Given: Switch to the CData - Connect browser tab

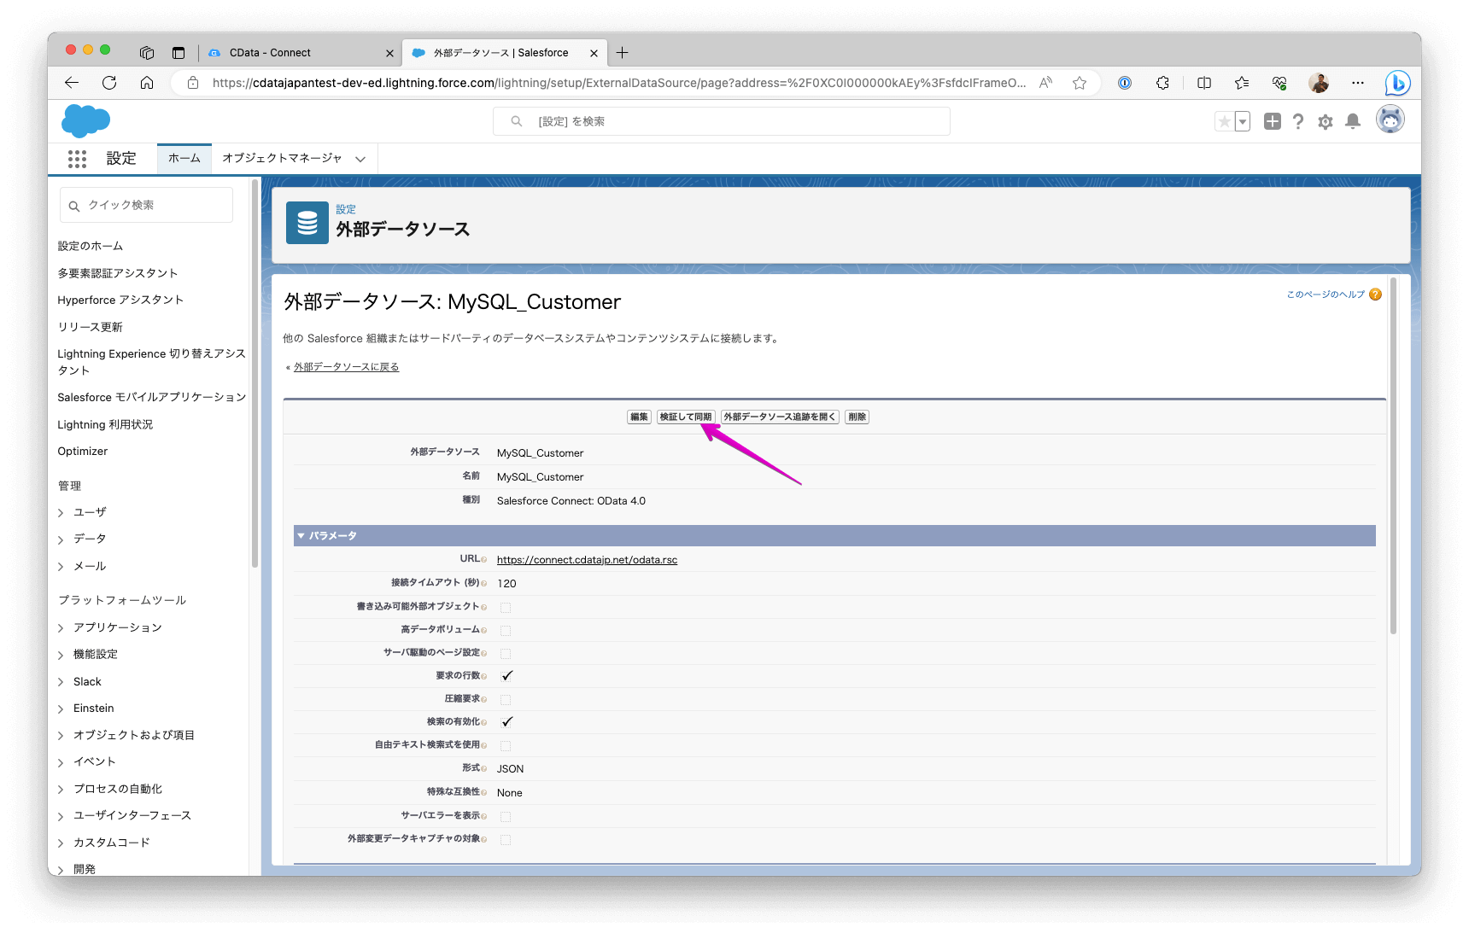Looking at the screenshot, I should [x=299, y=53].
